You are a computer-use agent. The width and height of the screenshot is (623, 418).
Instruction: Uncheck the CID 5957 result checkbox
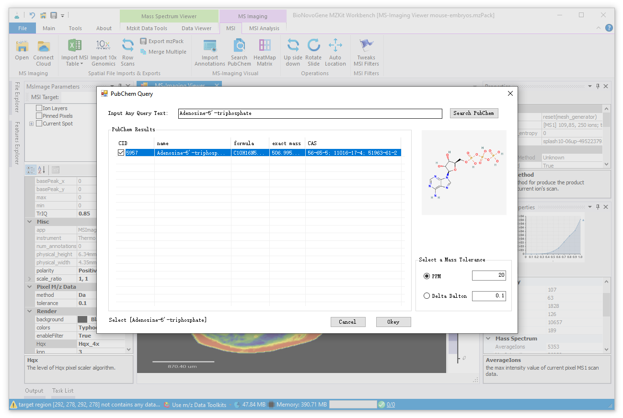tap(121, 153)
